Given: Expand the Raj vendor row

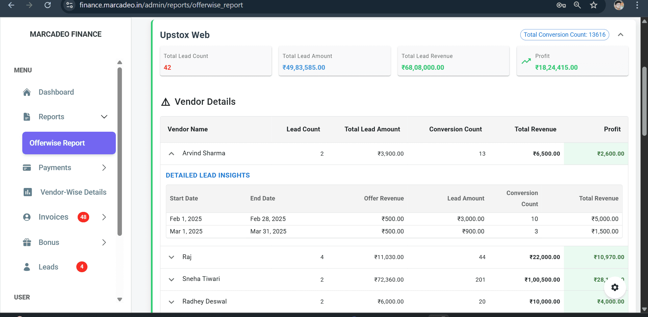Looking at the screenshot, I should coord(172,257).
